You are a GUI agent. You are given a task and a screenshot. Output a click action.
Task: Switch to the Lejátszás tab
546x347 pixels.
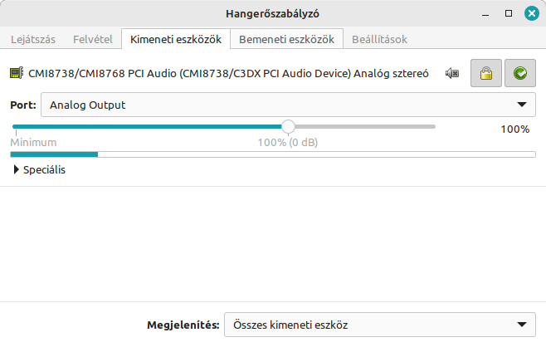coord(33,39)
